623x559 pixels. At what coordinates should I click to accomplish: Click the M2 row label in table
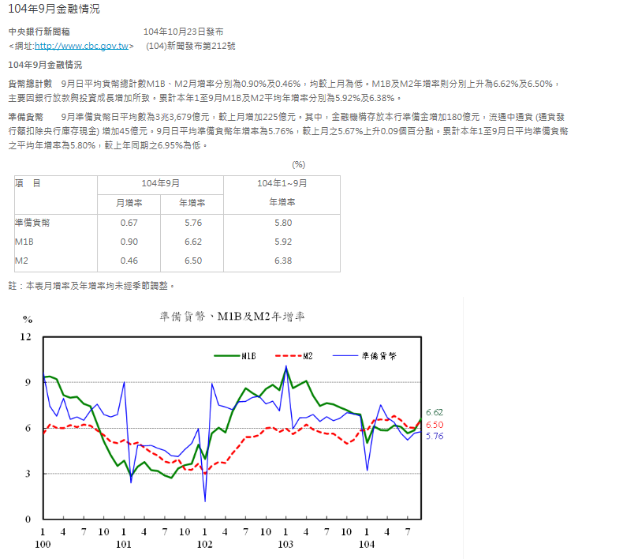pos(21,261)
